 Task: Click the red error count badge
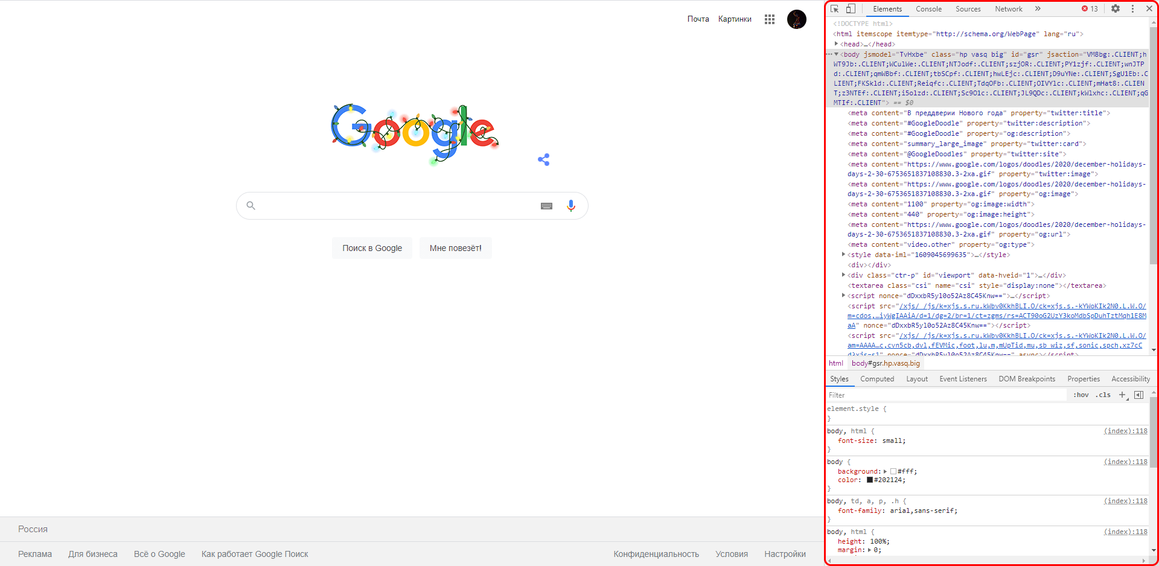1090,9
